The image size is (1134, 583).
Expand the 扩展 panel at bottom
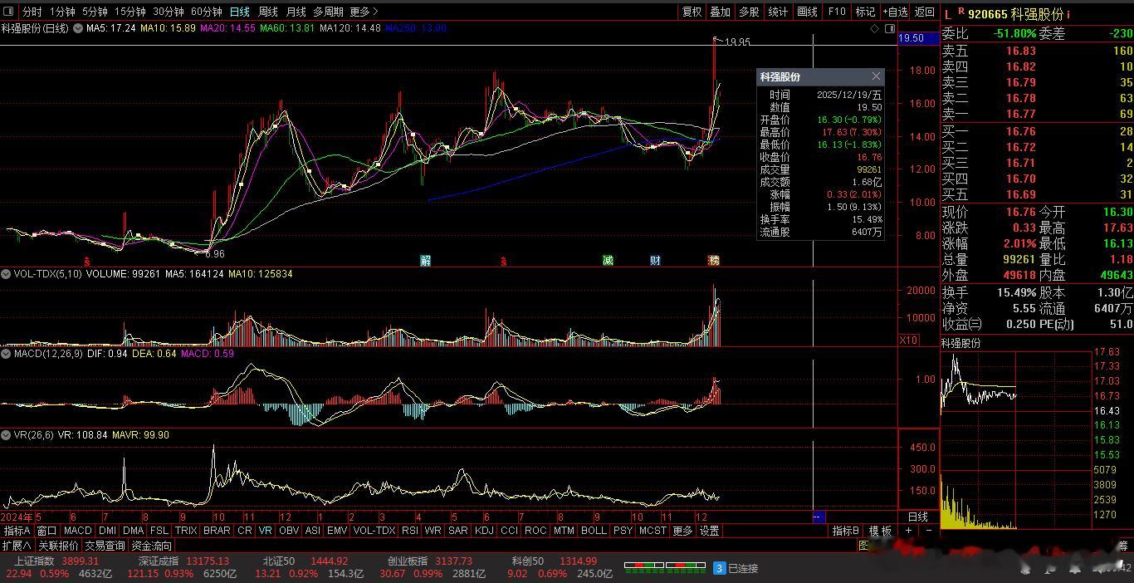pos(16,546)
